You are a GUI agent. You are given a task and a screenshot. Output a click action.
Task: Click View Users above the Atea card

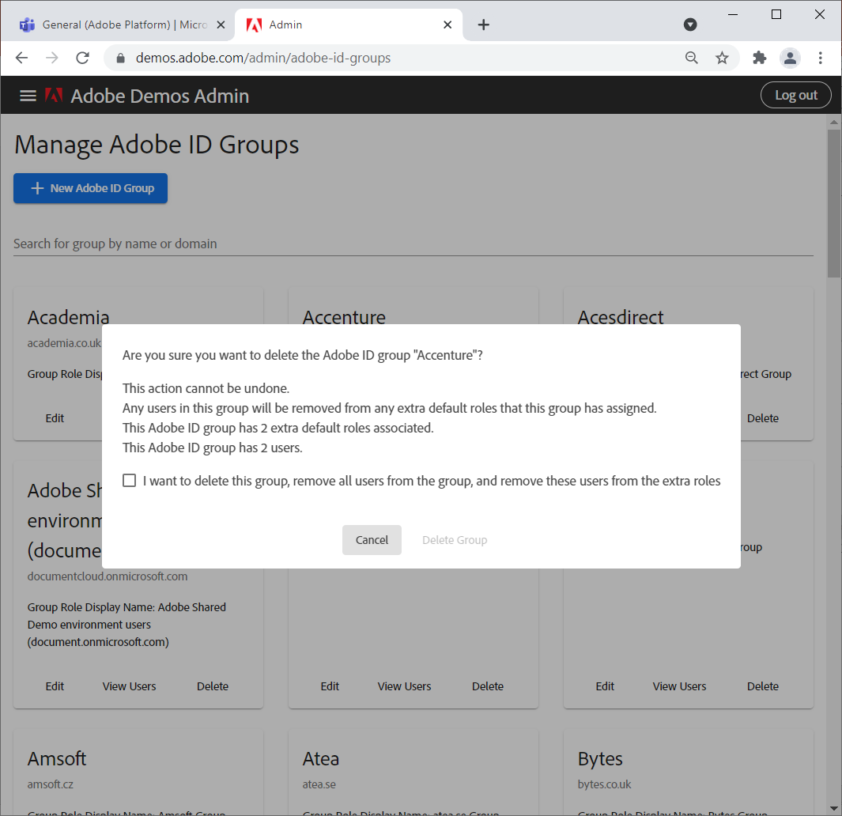(x=404, y=686)
